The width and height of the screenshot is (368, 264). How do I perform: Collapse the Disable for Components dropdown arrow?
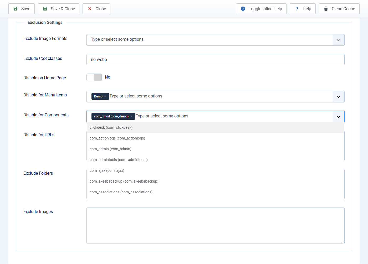coord(338,117)
